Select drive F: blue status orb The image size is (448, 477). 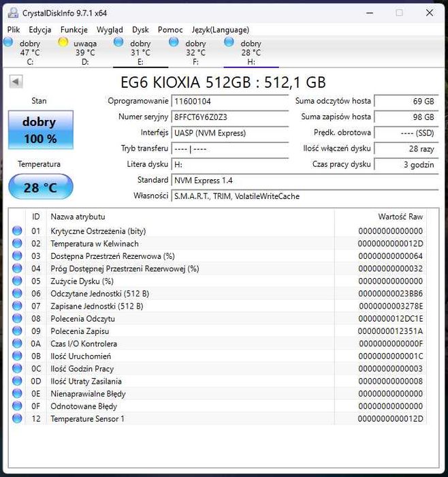point(174,42)
